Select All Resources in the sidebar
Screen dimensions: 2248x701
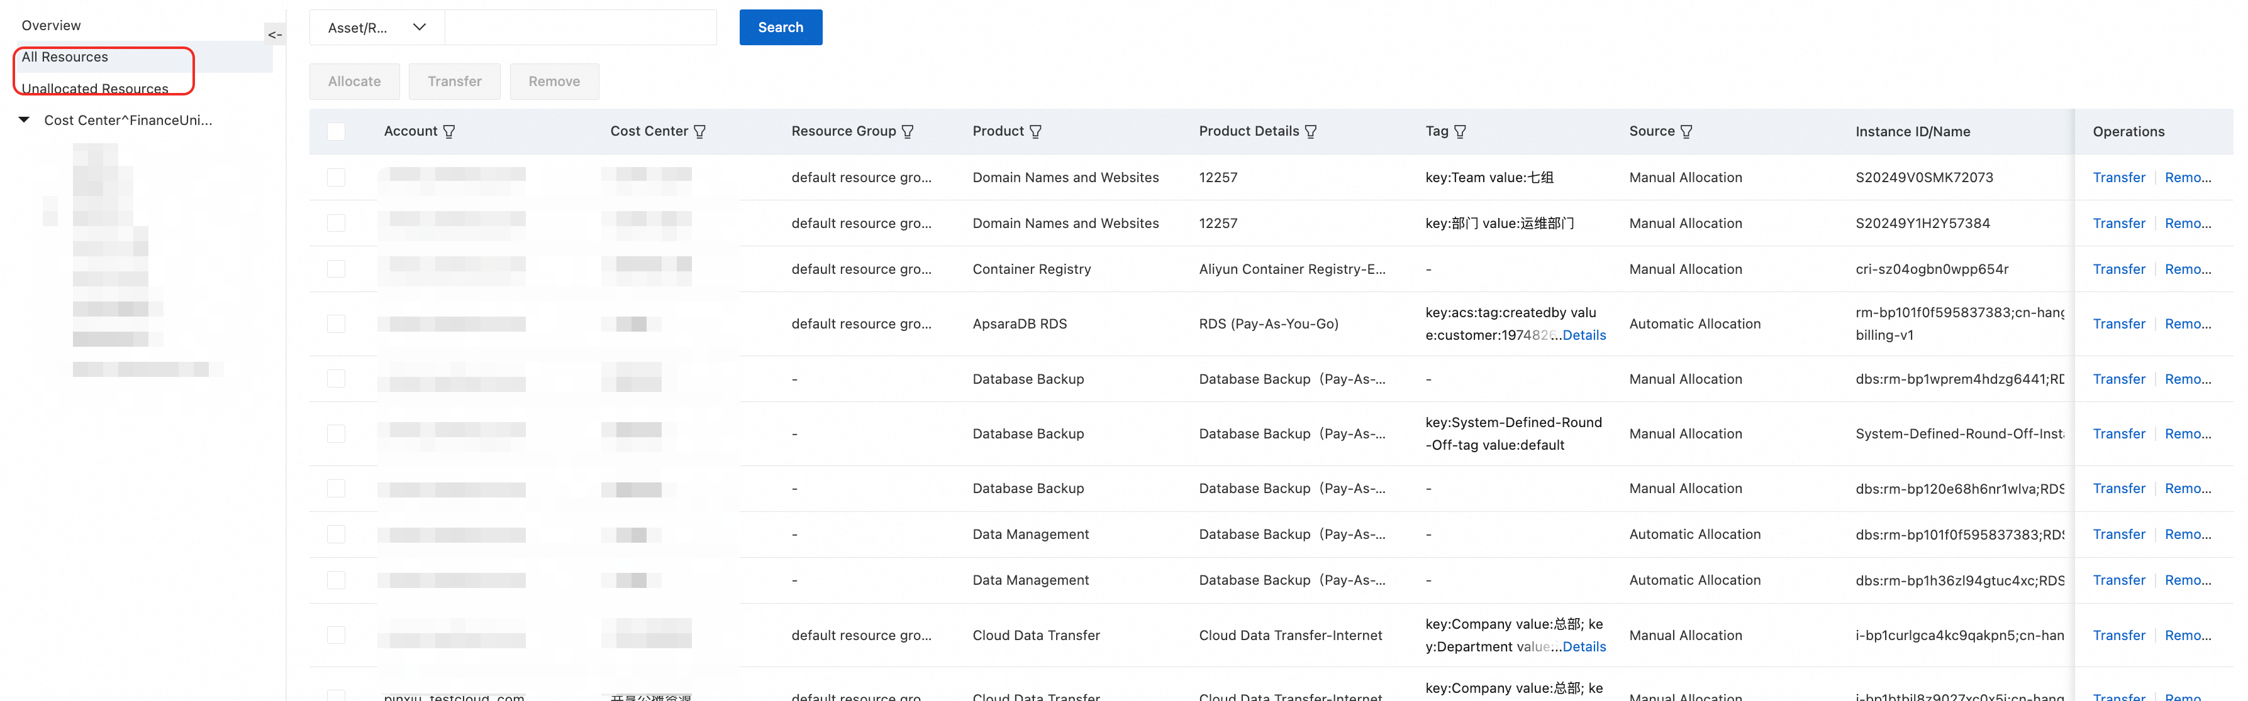(x=65, y=58)
